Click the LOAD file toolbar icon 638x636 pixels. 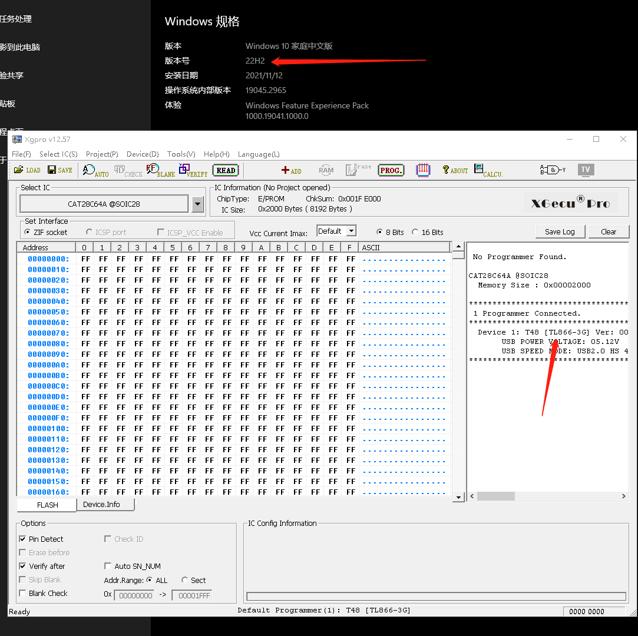[x=27, y=170]
